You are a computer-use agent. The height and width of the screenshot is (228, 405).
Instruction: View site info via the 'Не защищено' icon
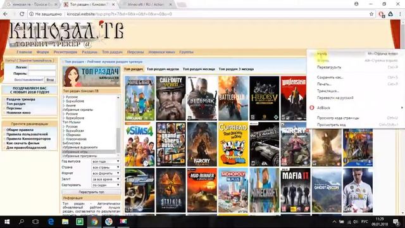[32, 14]
